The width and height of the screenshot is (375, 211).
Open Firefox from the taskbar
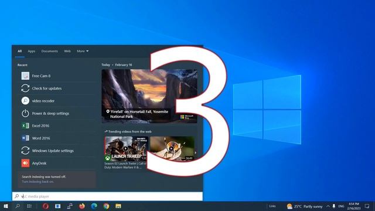[x=82, y=206]
